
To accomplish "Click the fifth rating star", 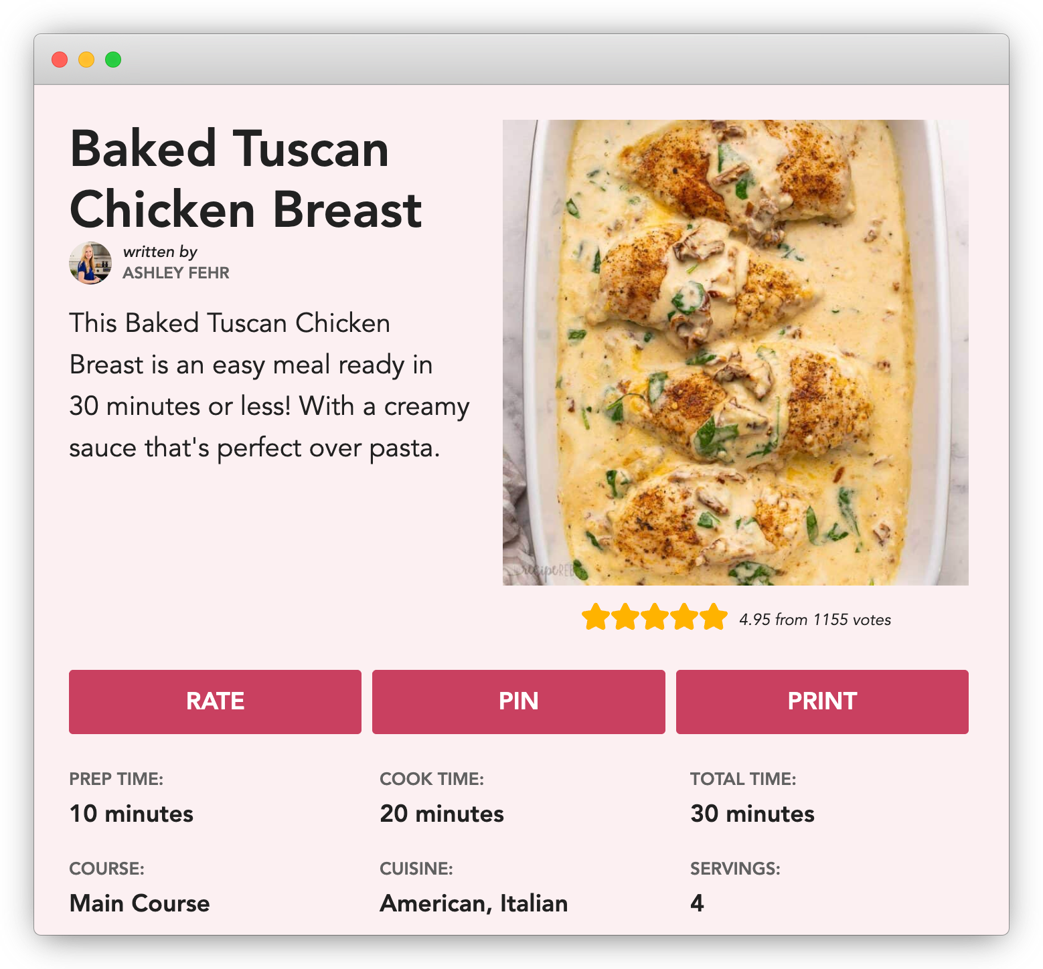I will click(x=714, y=617).
